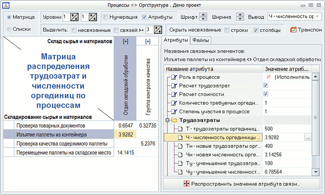Screen dimensions: 325x195
Task: Click Распространить значение атрибута связи button
Action: click(x=242, y=184)
